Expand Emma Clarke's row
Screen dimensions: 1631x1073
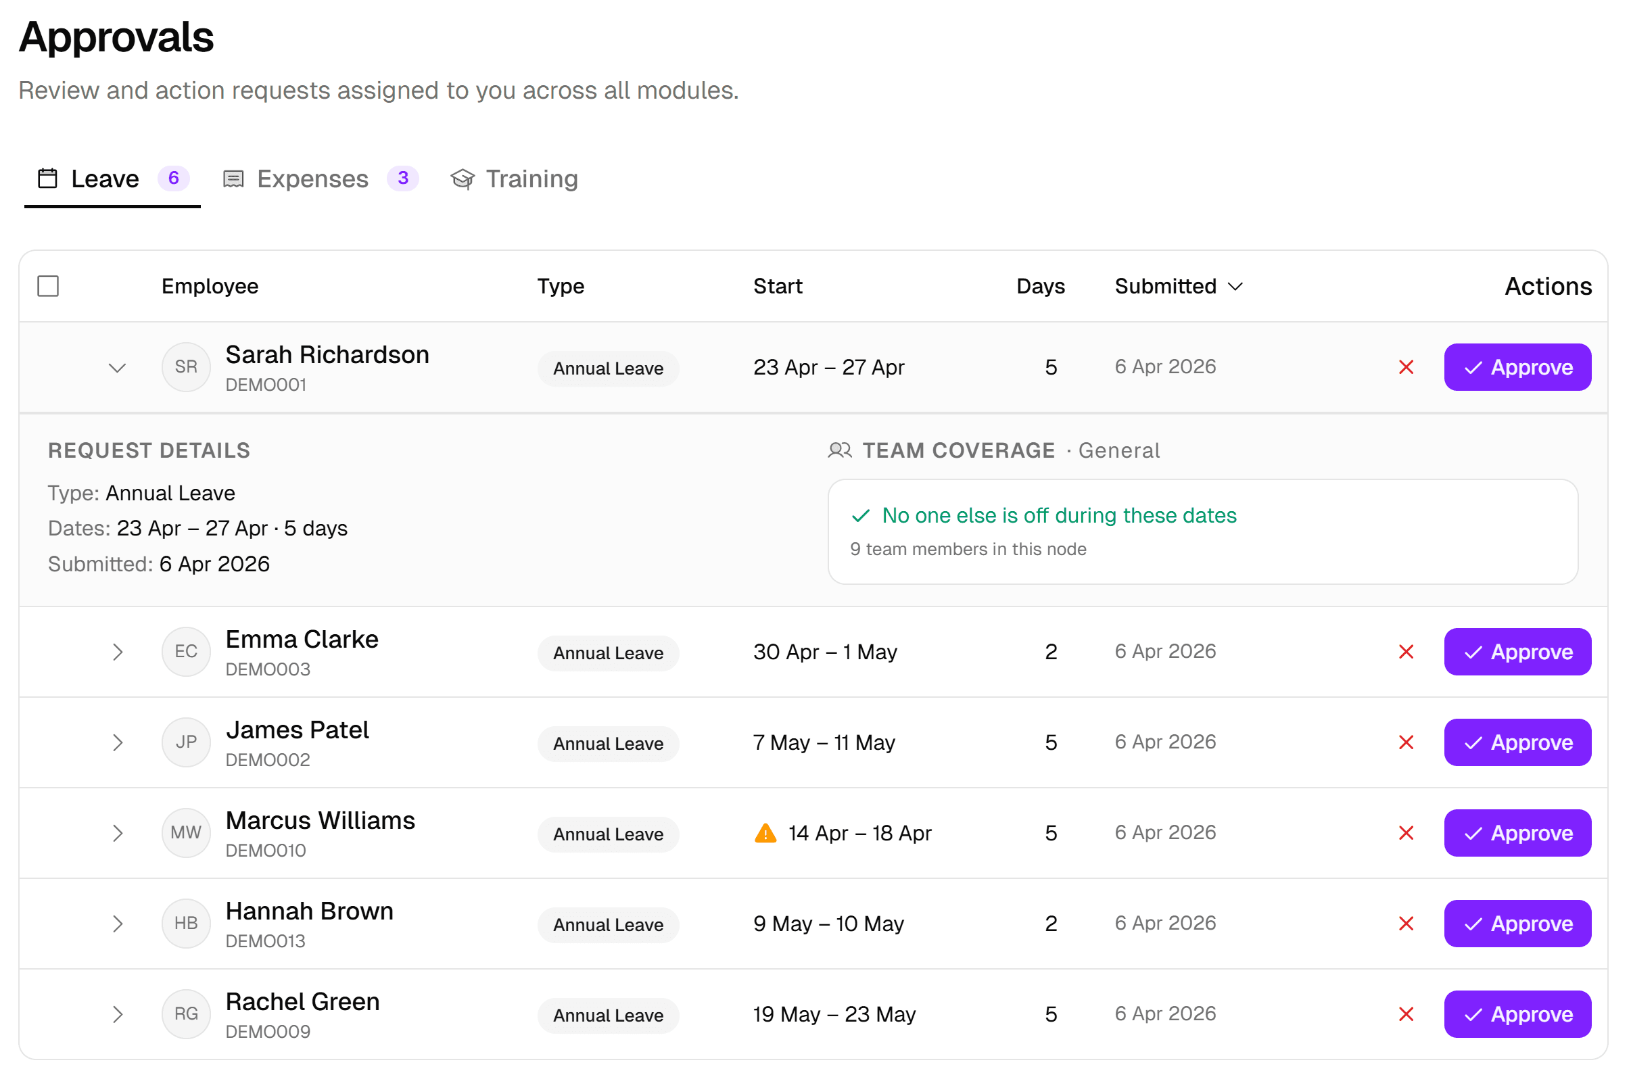117,652
